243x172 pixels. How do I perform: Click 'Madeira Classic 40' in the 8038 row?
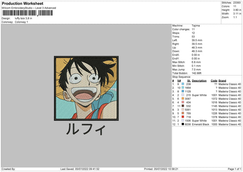tap(230, 125)
